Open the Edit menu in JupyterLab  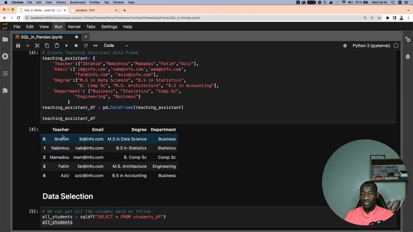point(30,27)
